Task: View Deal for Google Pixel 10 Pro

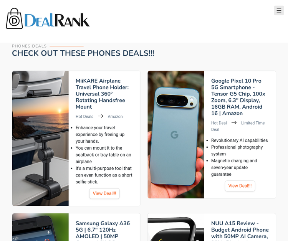Action: click(x=240, y=186)
